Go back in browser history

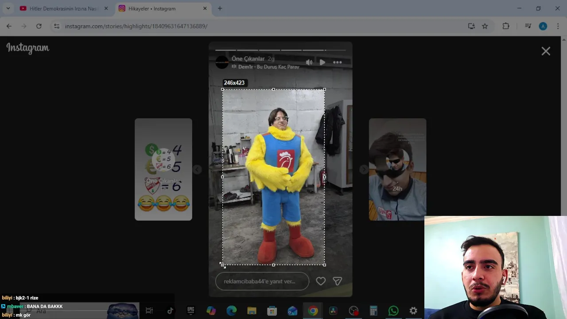click(9, 26)
